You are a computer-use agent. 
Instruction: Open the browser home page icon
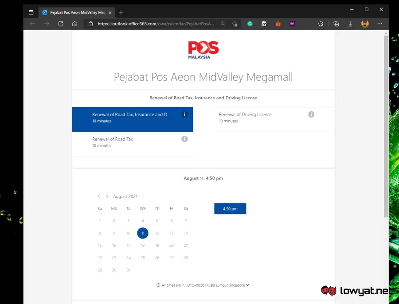tap(74, 23)
